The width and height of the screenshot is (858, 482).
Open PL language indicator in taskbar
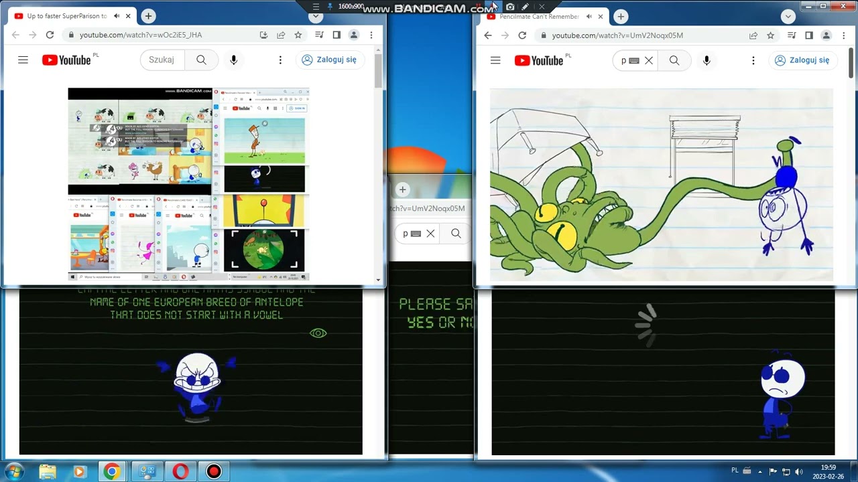point(735,471)
